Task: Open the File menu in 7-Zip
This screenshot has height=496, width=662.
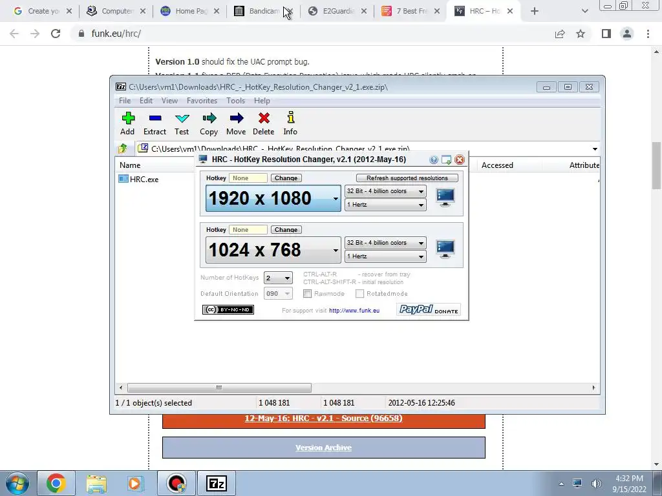Action: click(125, 100)
